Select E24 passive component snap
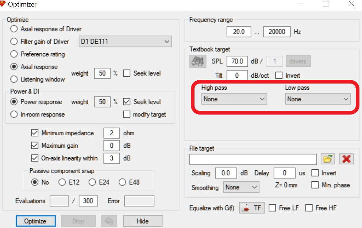 click(x=92, y=182)
